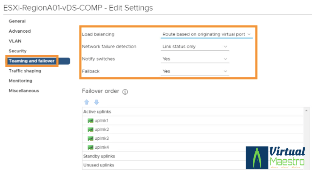Click the move uplink up arrow icon
Screen dimensions: 312x170
click(x=87, y=102)
